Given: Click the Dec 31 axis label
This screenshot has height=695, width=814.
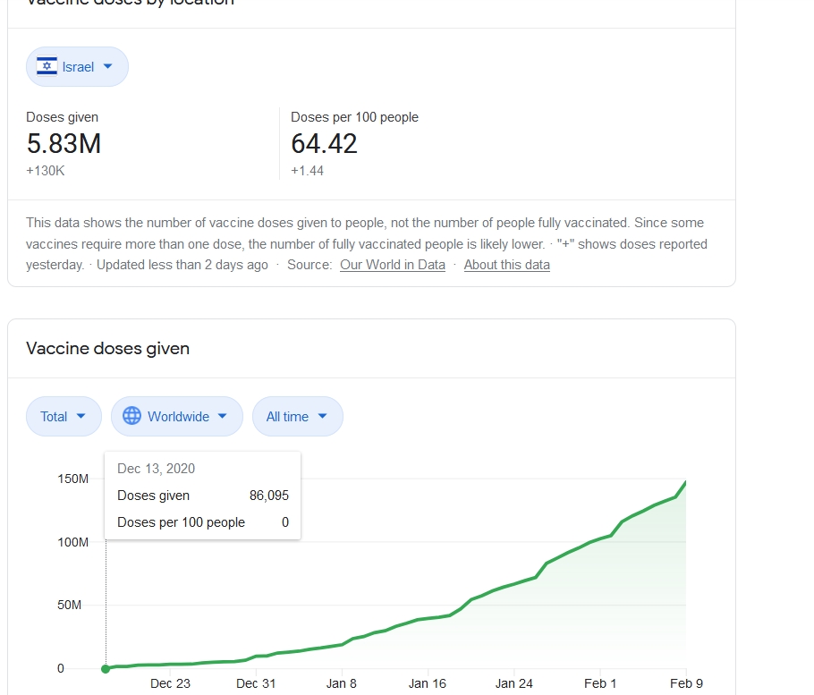Looking at the screenshot, I should coord(256,683).
